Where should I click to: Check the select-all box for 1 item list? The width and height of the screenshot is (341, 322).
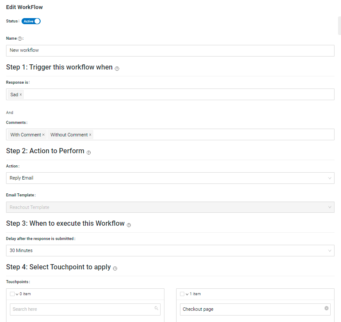(x=182, y=294)
